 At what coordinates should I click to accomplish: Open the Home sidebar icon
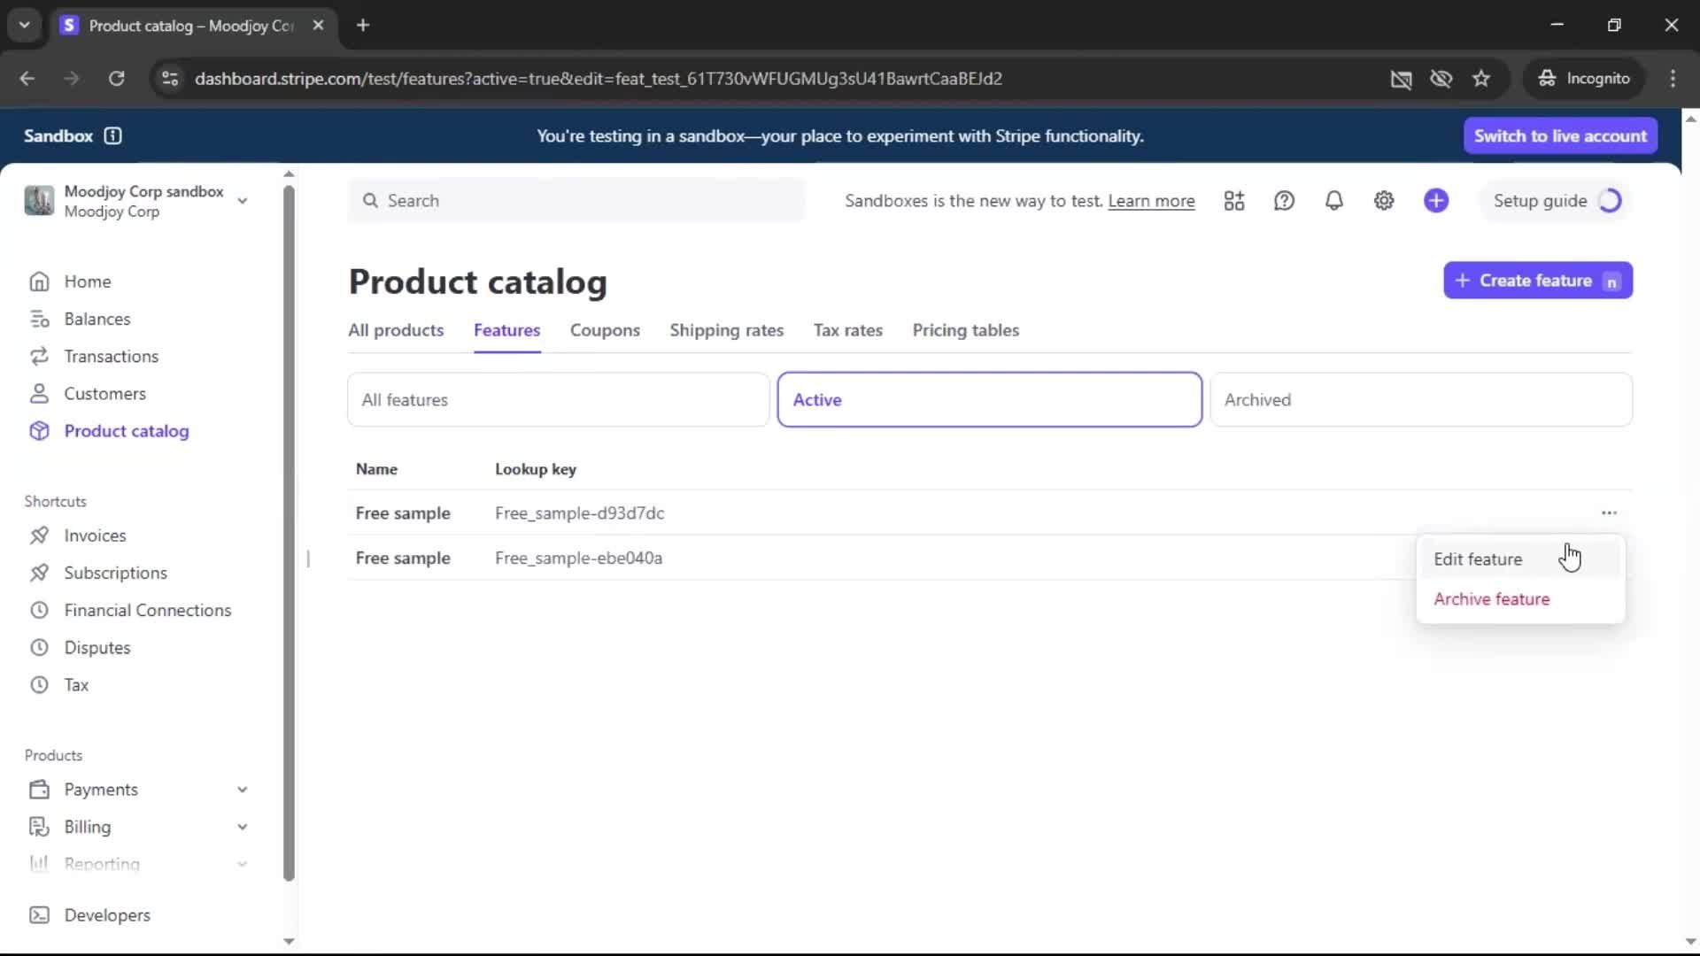click(x=39, y=281)
